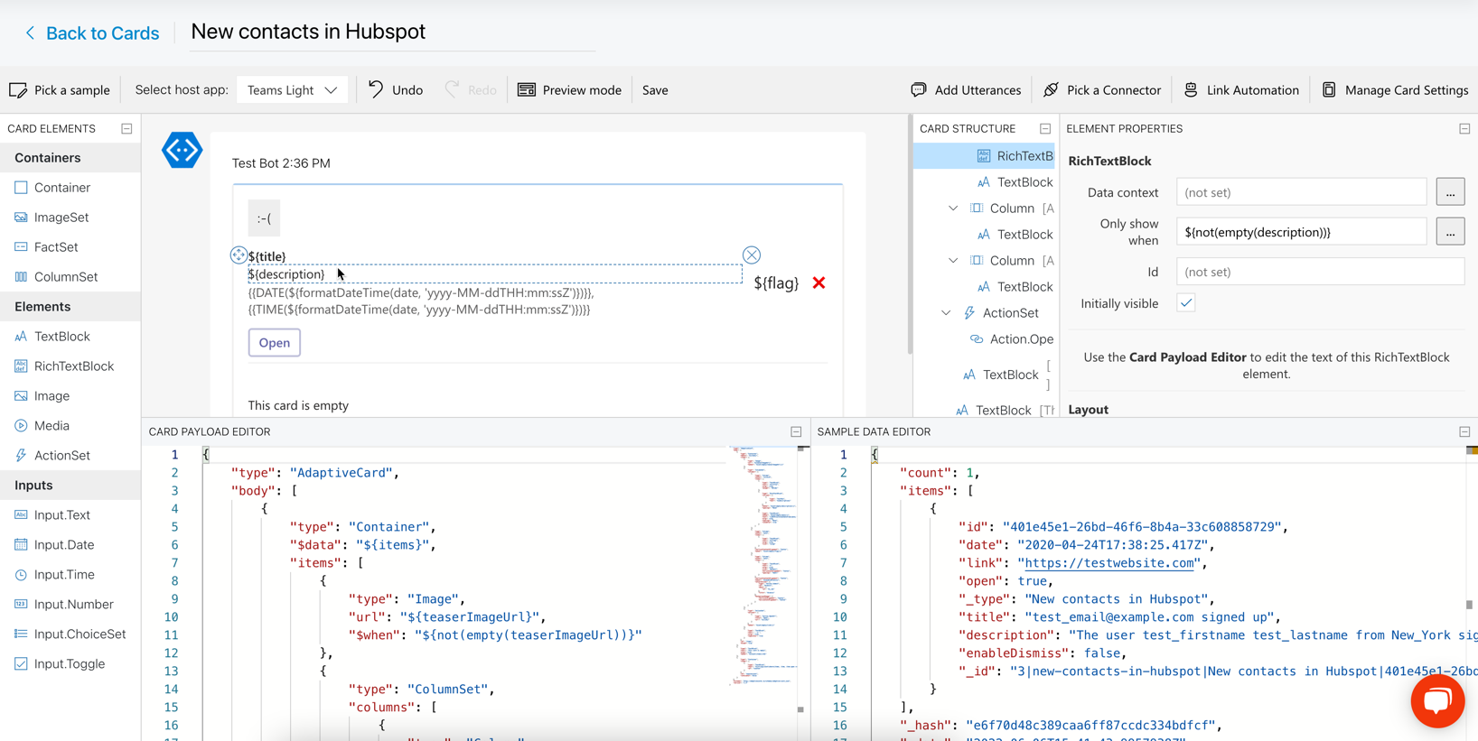Click the Inputs section header

[x=70, y=485]
